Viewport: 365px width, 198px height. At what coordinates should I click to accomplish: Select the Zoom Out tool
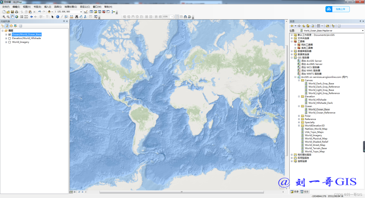tap(8, 17)
